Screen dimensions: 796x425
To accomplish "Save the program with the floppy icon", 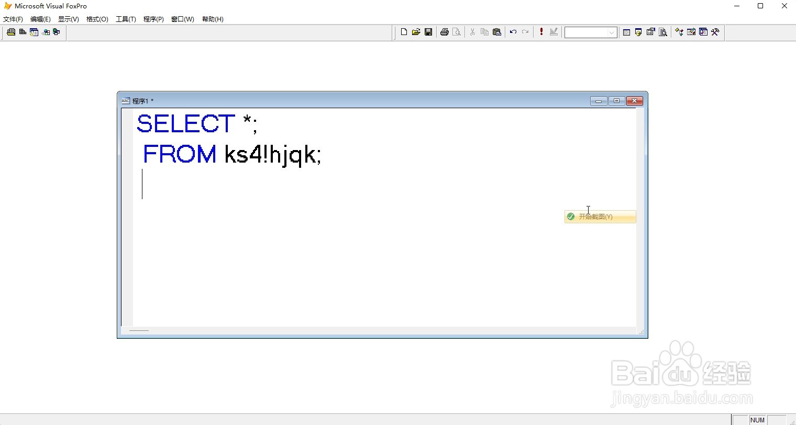I will [428, 32].
